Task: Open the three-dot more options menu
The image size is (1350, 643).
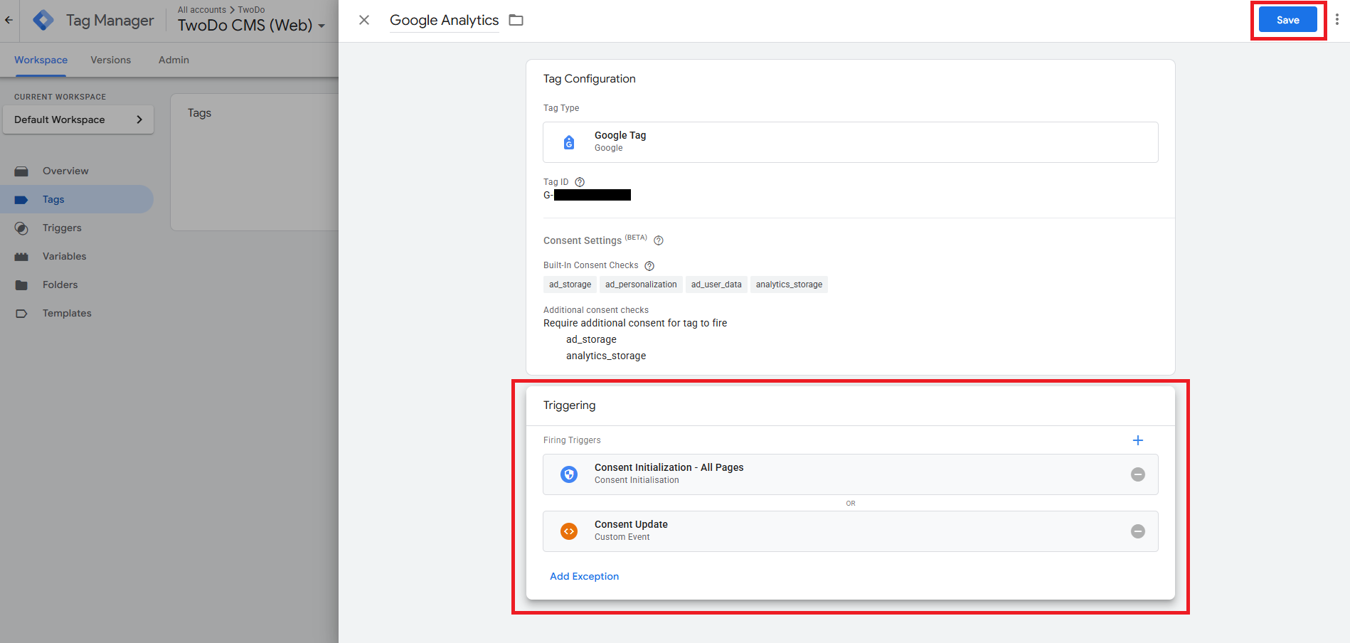Action: [x=1337, y=20]
